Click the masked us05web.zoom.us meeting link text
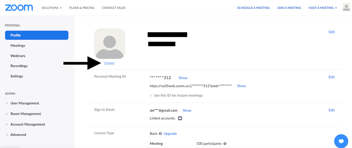352x148 pixels. tap(190, 86)
